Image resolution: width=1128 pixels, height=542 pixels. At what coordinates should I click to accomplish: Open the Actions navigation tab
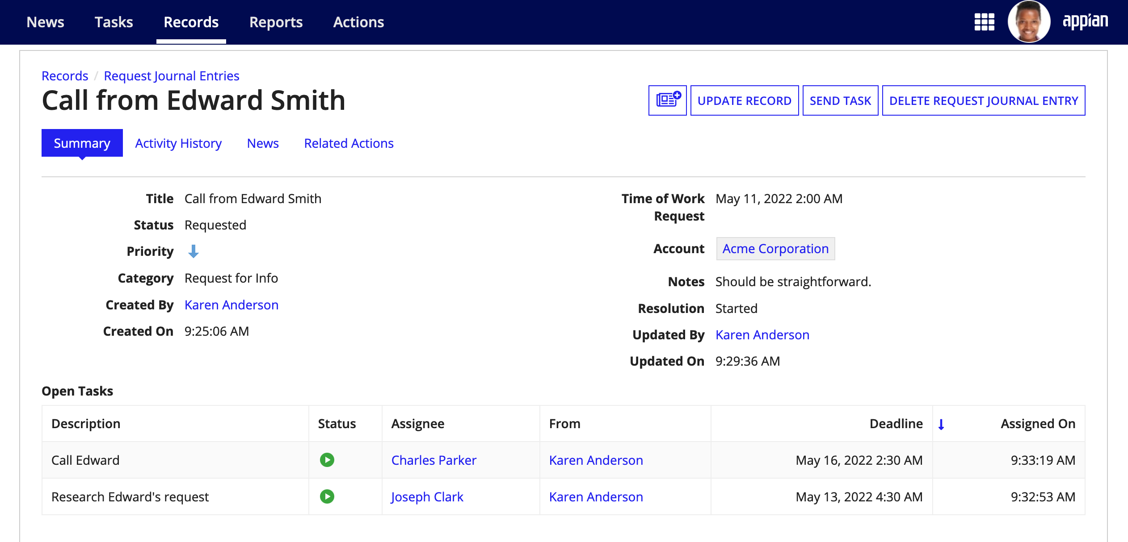(358, 22)
